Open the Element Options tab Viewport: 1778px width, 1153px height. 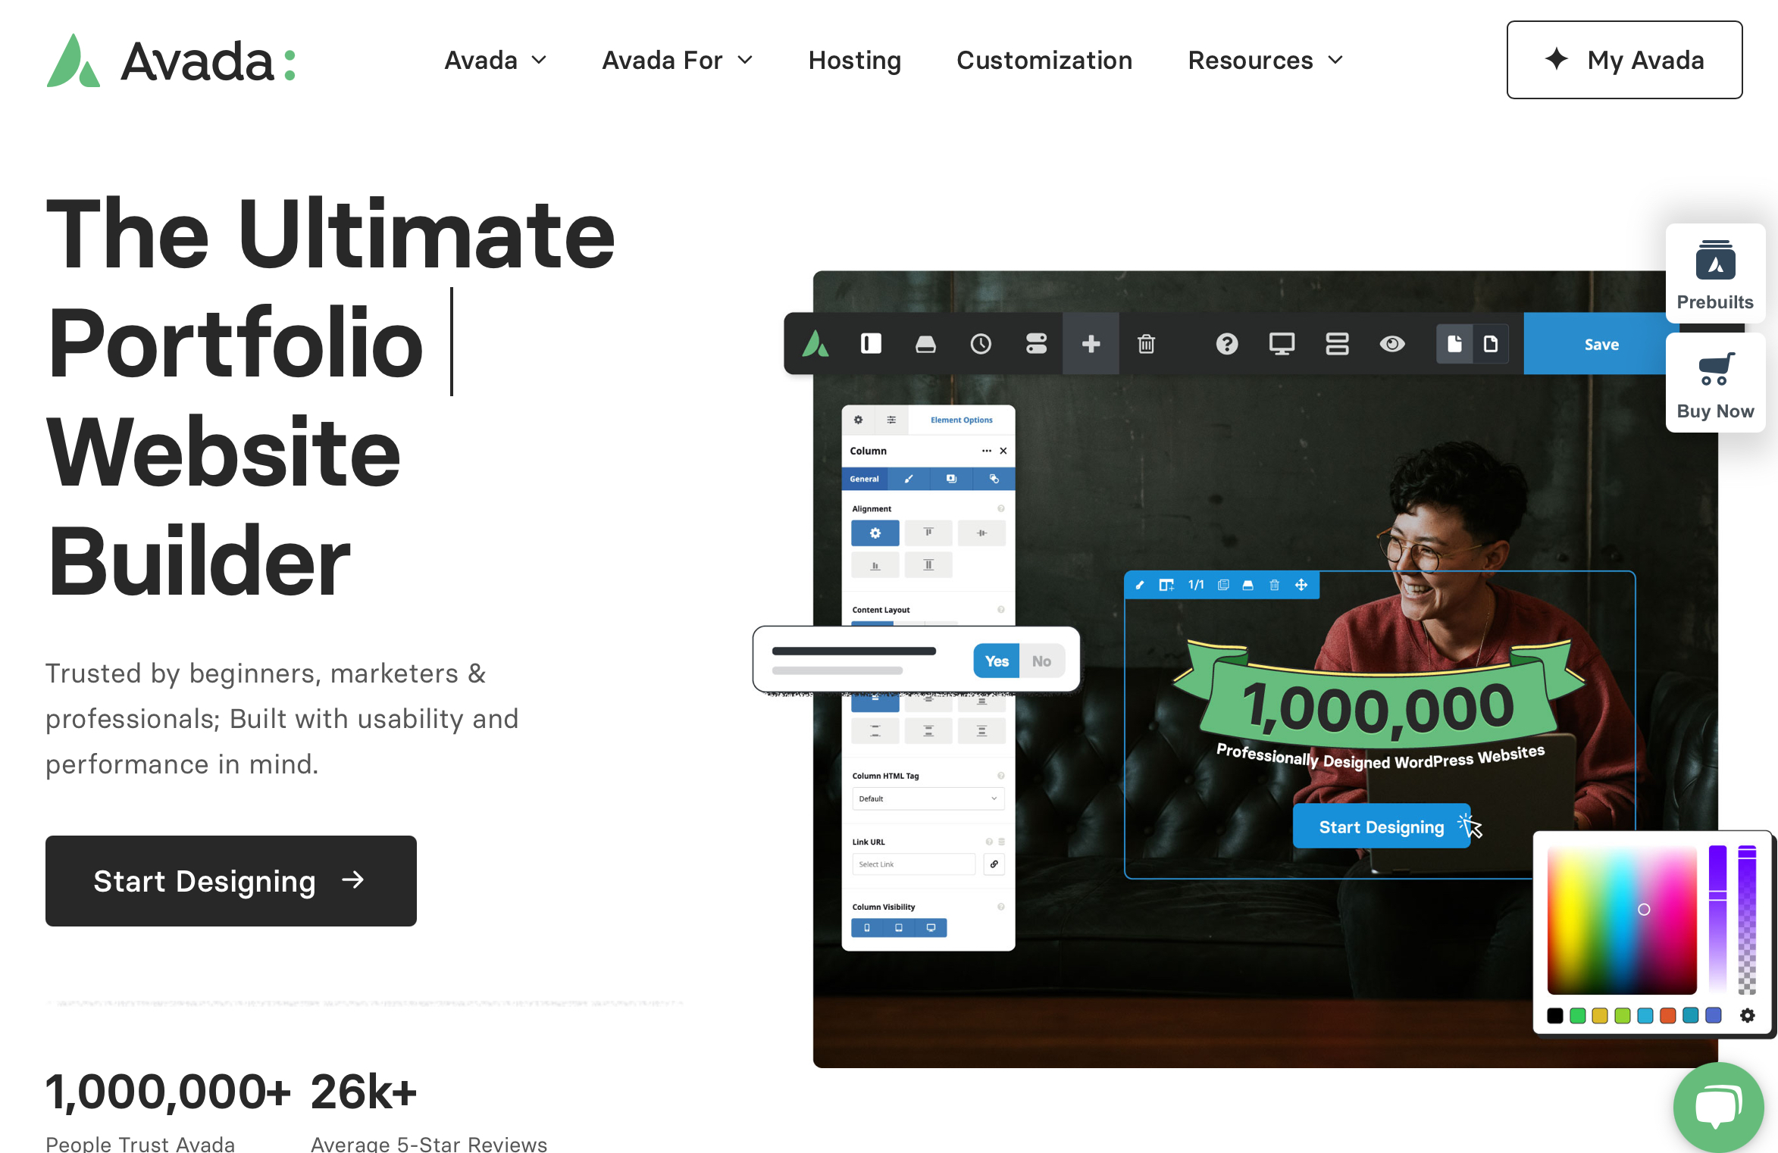961,420
